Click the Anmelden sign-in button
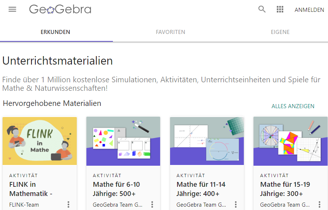 (309, 10)
